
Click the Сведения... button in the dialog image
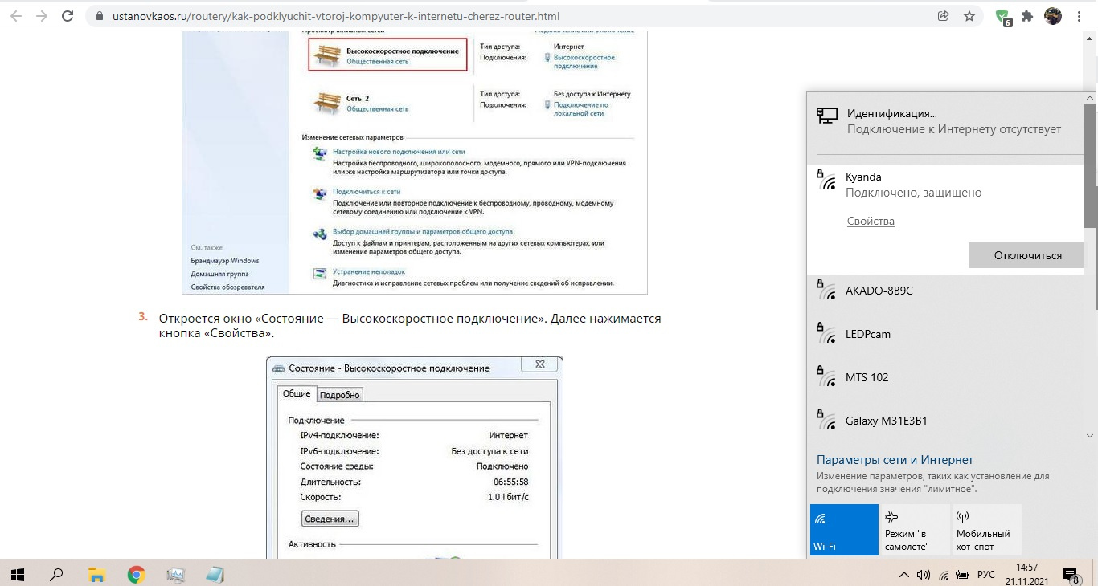[x=330, y=519]
